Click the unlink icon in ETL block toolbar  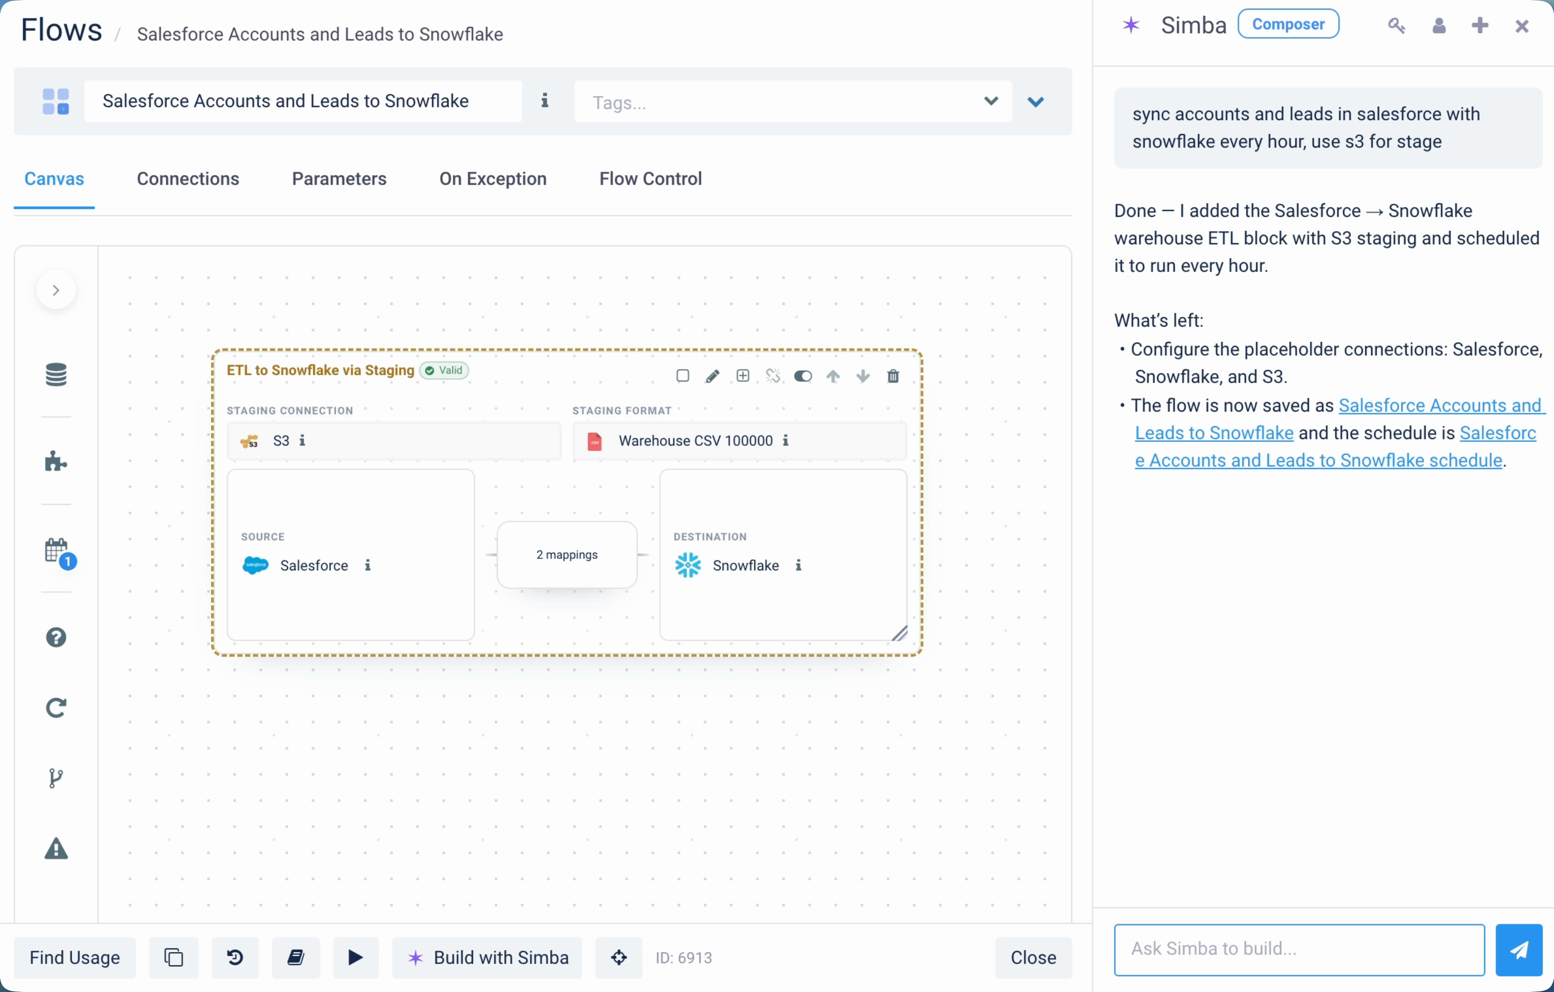pyautogui.click(x=772, y=376)
